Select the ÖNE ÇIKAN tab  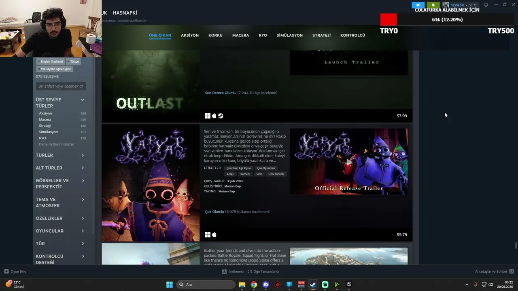[x=160, y=35]
